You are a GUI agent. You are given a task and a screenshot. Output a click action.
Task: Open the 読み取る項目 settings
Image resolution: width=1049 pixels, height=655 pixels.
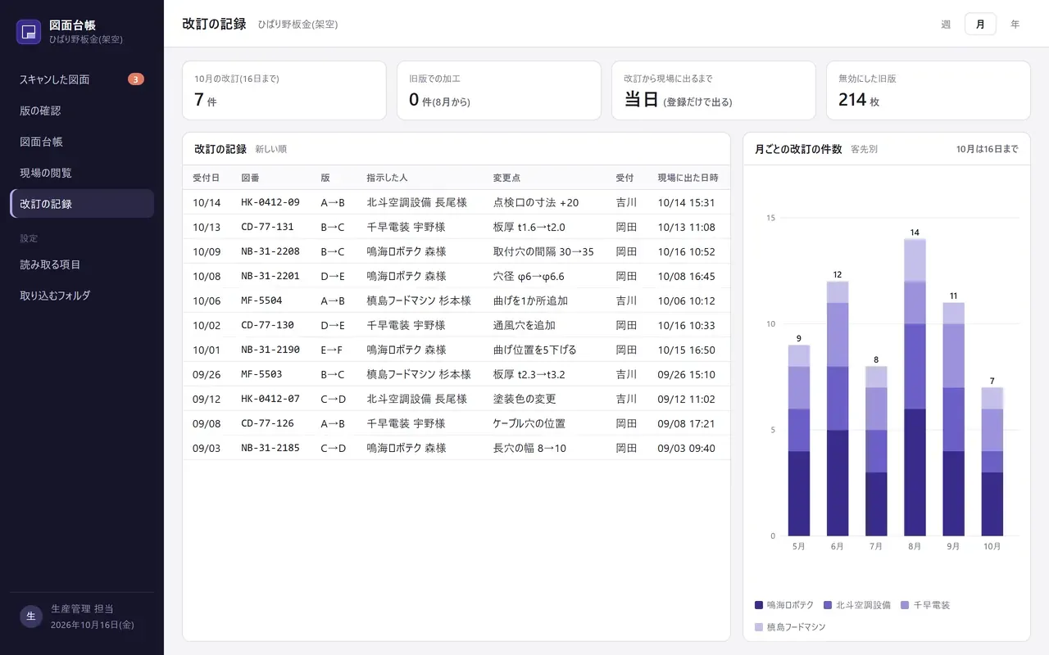point(82,264)
